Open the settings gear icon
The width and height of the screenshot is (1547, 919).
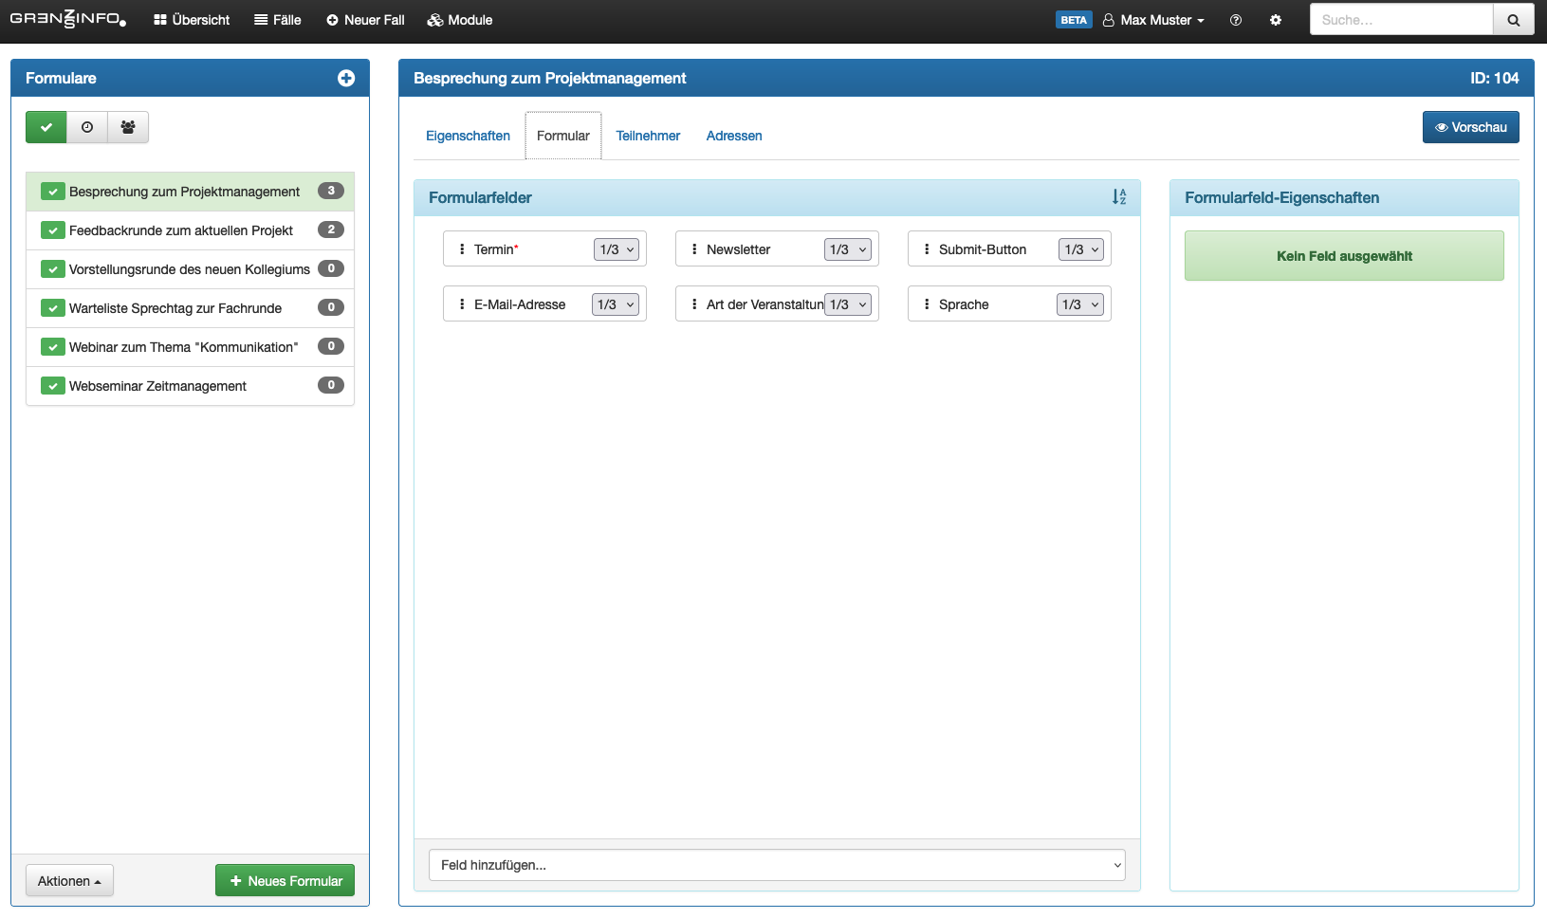tap(1276, 20)
